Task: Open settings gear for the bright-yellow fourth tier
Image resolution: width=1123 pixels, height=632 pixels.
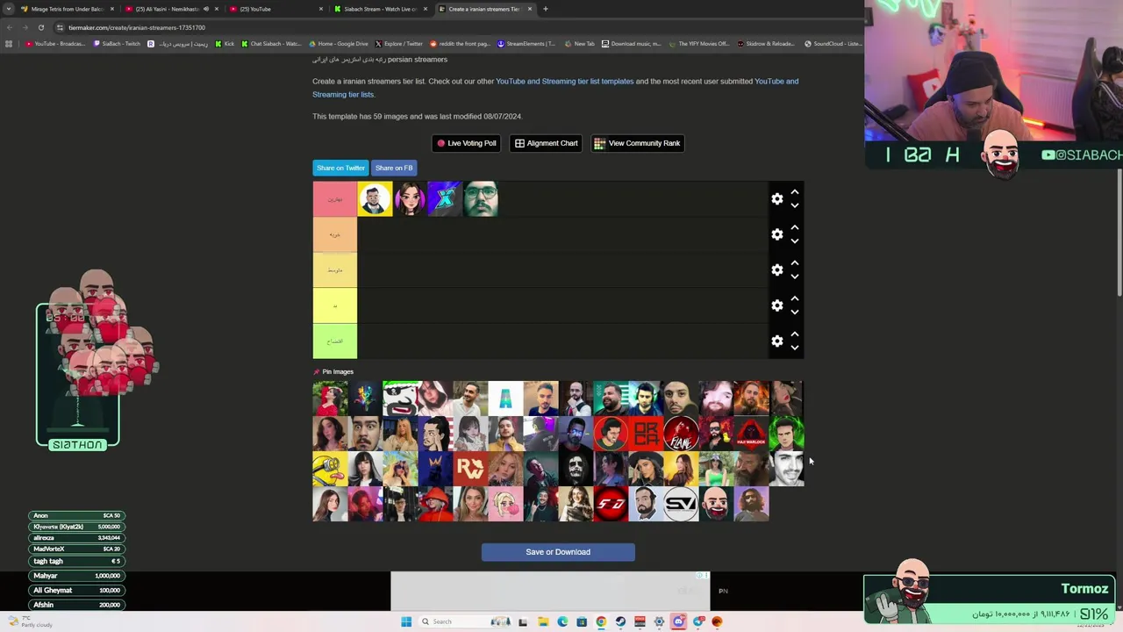Action: click(776, 305)
